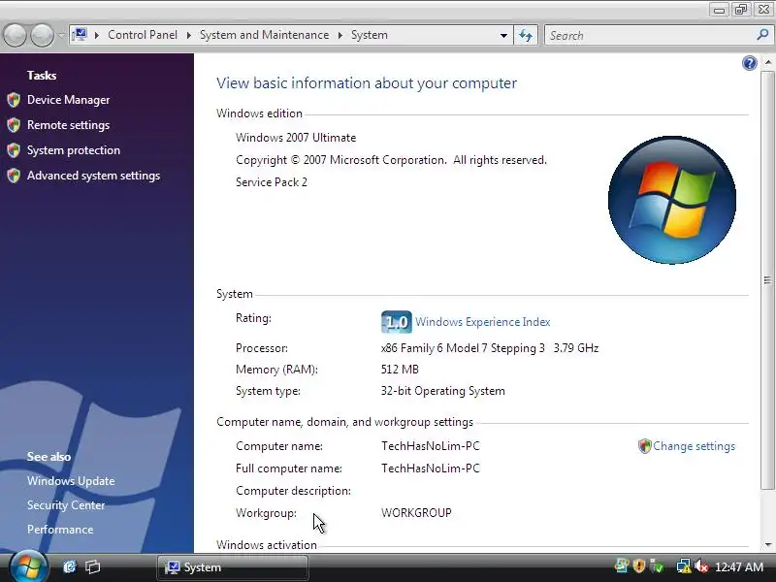Open the address bar history dropdown
This screenshot has width=776, height=582.
click(x=503, y=36)
